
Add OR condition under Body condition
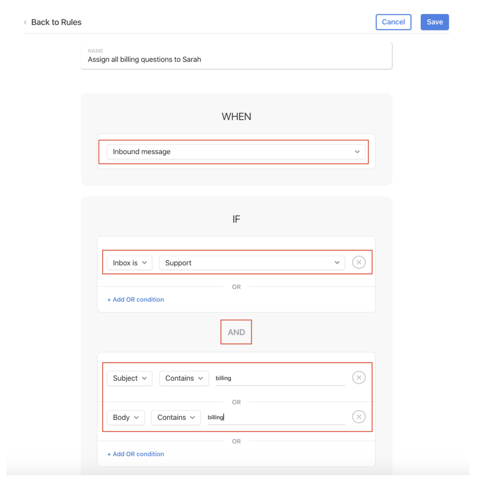[136, 454]
